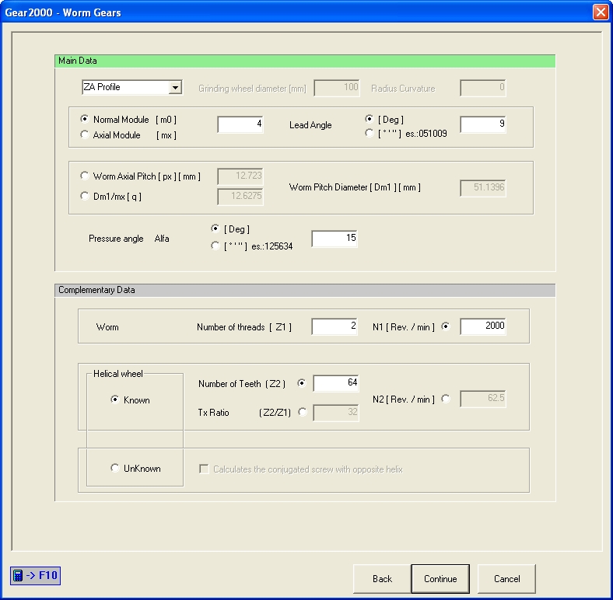Open the ZA Profile dropdown arrow

click(x=176, y=88)
